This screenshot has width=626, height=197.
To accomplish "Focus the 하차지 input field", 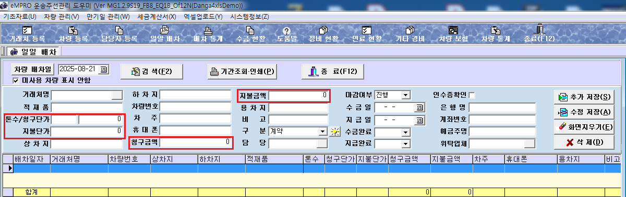I will pyautogui.click(x=195, y=95).
